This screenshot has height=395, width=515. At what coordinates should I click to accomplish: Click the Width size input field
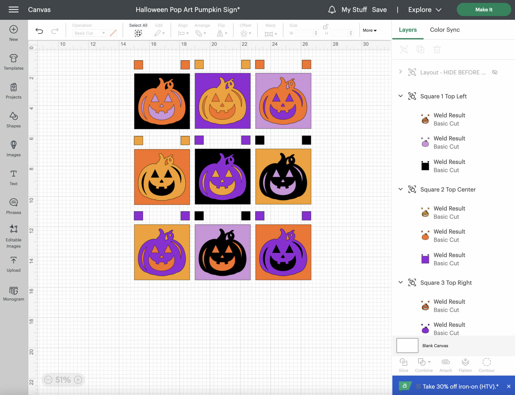coord(305,33)
